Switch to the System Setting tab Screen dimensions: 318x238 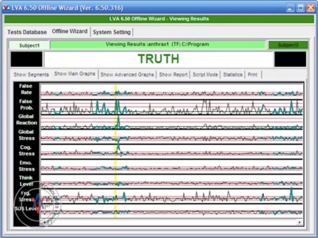coord(112,32)
